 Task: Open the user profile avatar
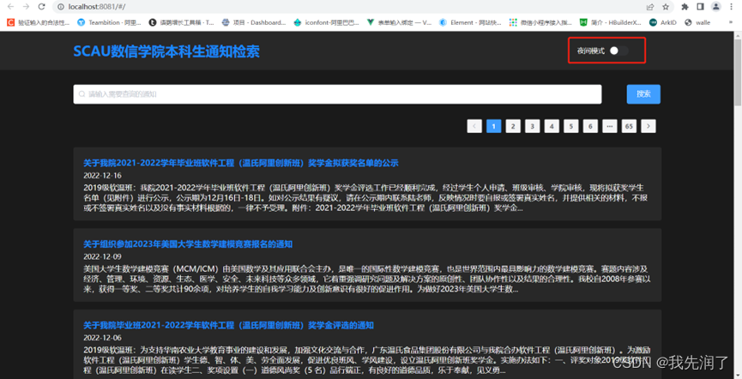716,7
